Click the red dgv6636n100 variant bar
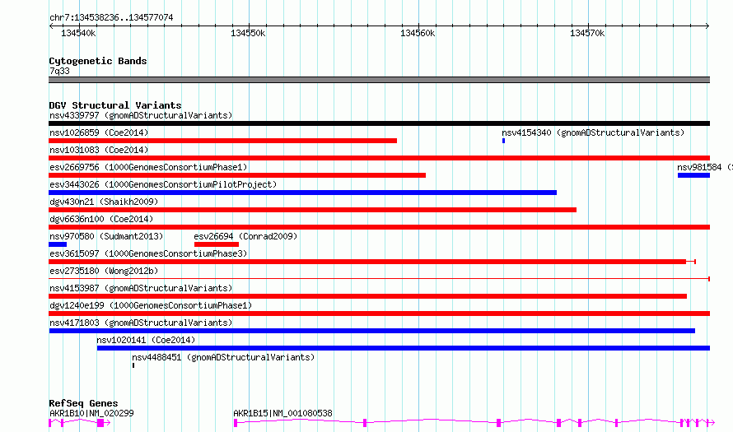The image size is (733, 432). coord(379,227)
